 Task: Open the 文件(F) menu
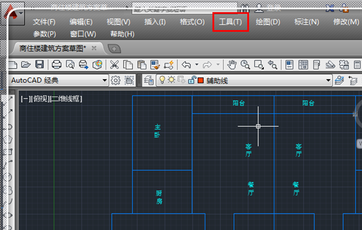coord(44,22)
